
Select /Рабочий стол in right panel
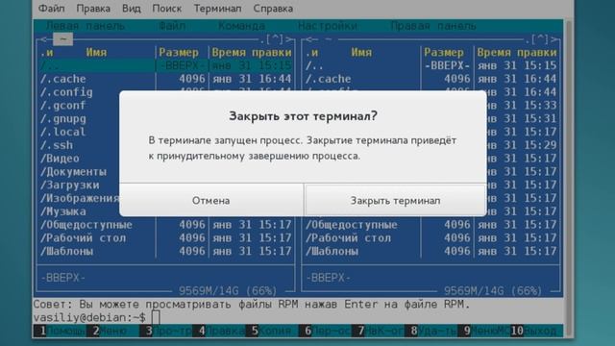pos(348,238)
